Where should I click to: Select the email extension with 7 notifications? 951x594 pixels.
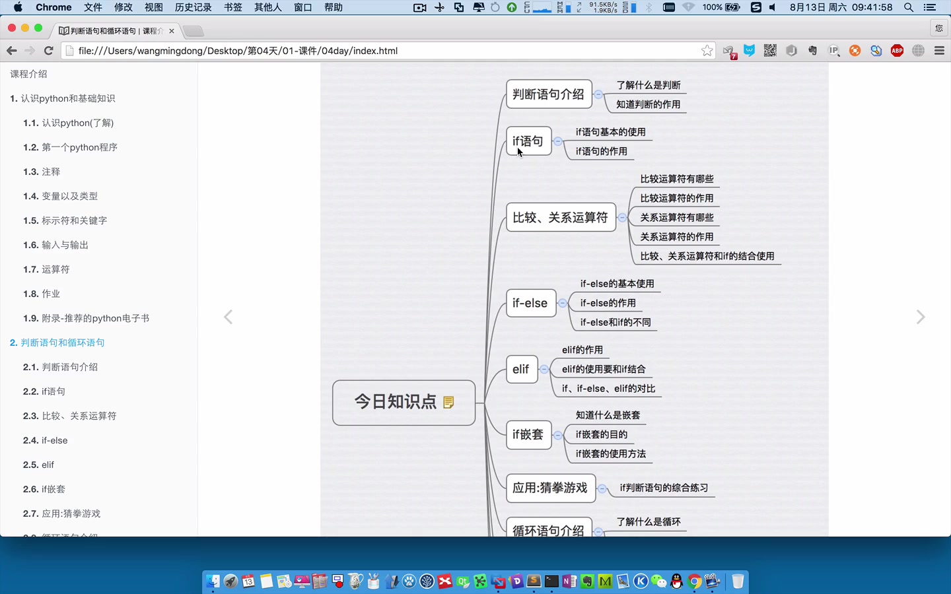point(728,50)
